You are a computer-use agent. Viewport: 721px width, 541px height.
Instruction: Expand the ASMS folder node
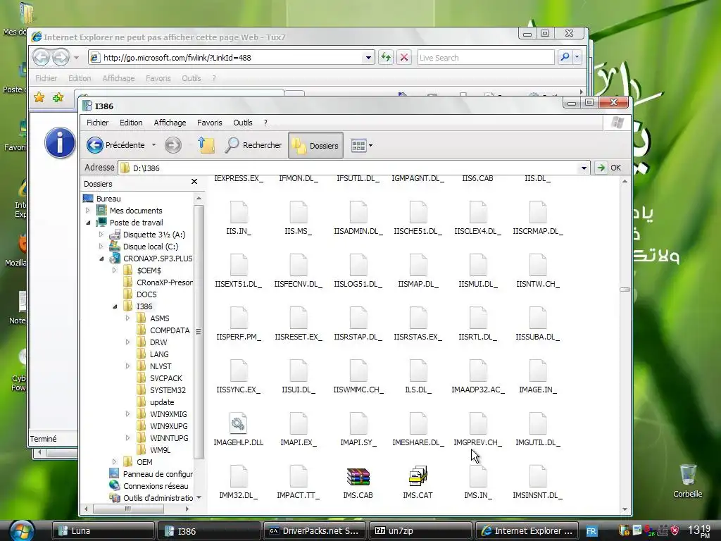tap(128, 318)
